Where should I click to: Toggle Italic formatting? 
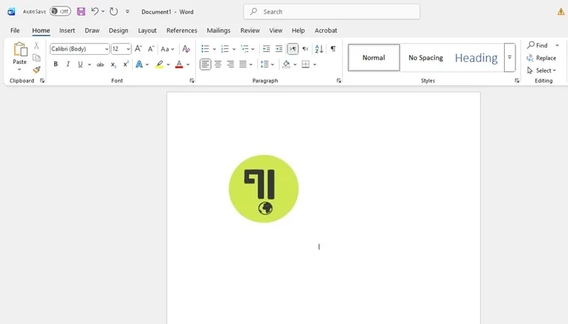(x=67, y=65)
